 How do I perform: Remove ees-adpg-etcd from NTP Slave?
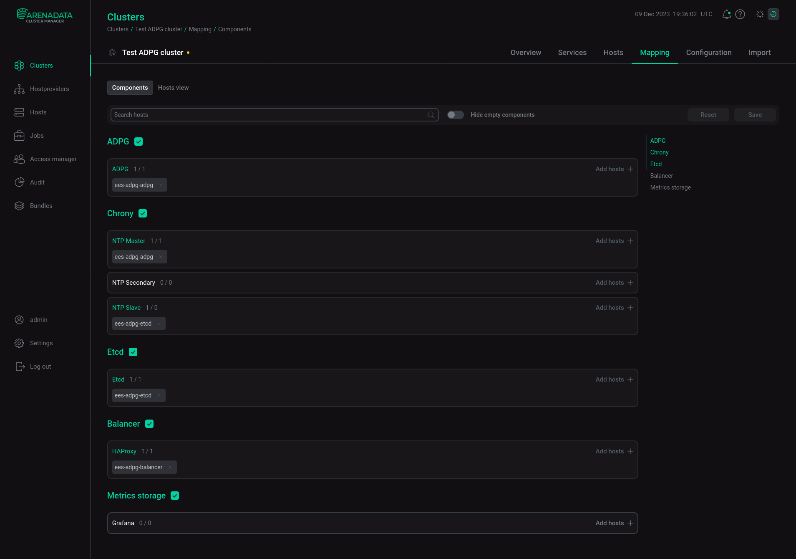tap(159, 324)
